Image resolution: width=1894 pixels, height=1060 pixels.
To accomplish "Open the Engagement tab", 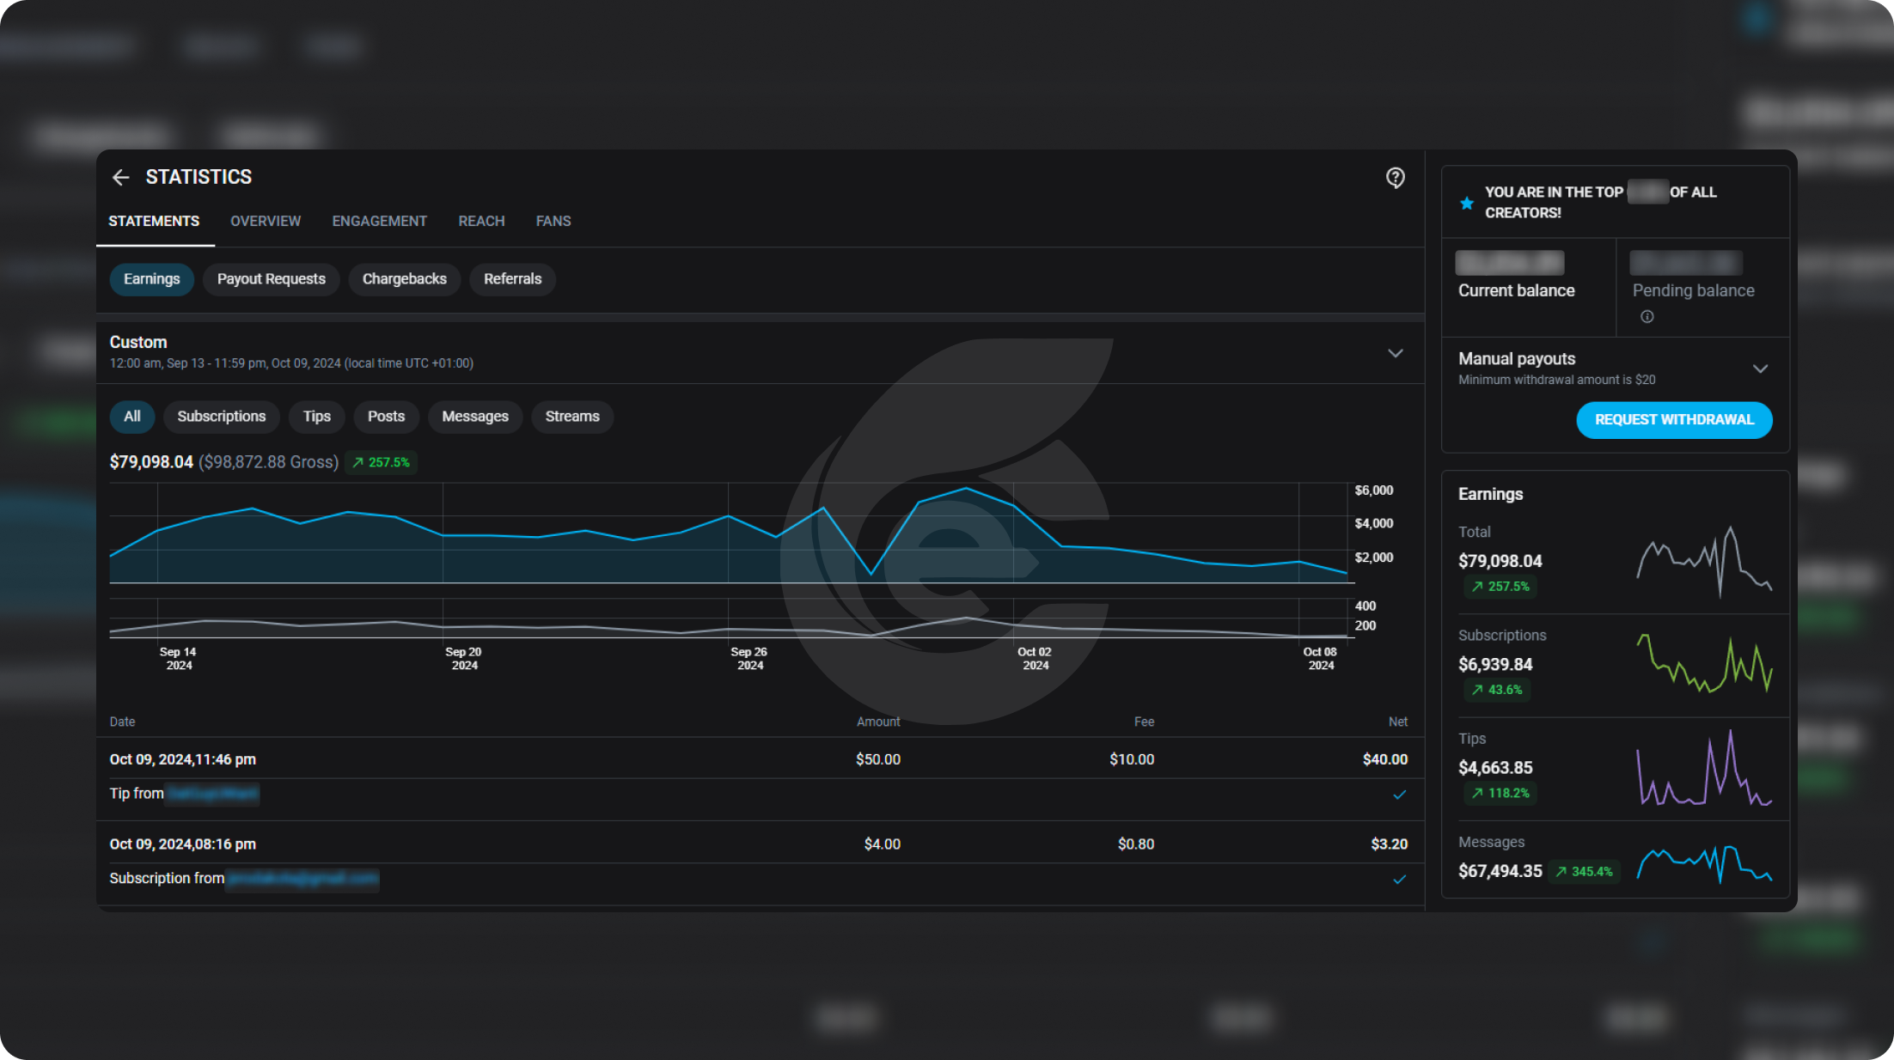I will 379,222.
